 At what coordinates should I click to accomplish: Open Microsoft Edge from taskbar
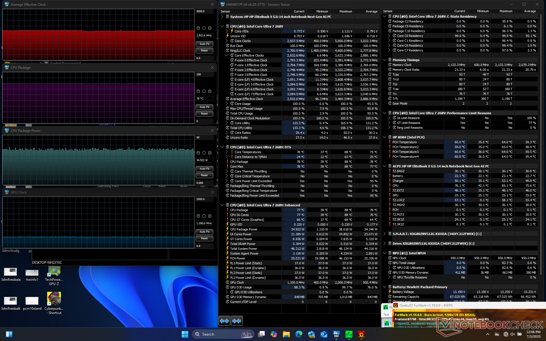[x=299, y=334]
